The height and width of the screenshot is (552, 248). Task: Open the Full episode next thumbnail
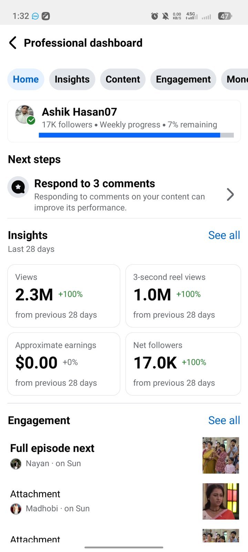(221, 455)
